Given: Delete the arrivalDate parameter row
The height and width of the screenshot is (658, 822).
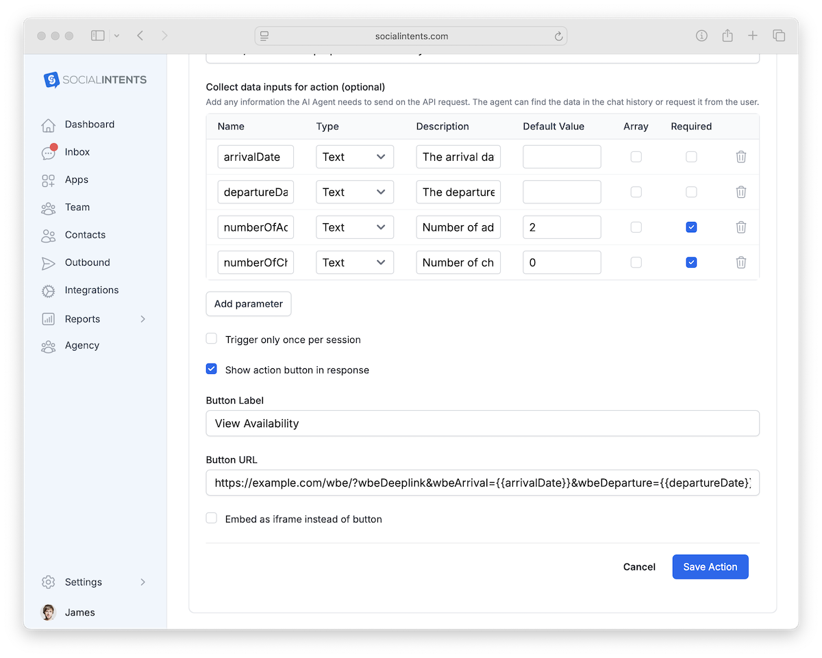Looking at the screenshot, I should point(740,156).
